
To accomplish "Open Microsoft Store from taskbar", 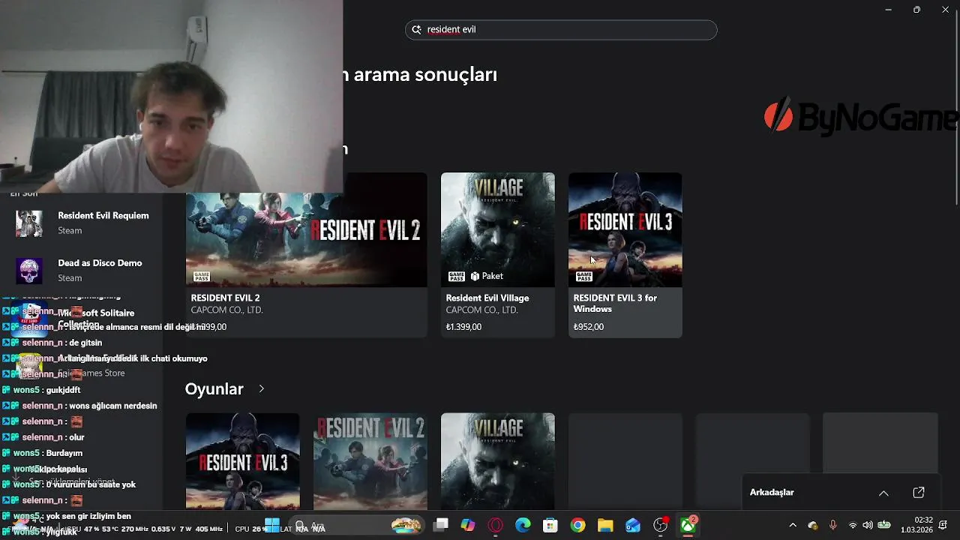I will tap(550, 526).
